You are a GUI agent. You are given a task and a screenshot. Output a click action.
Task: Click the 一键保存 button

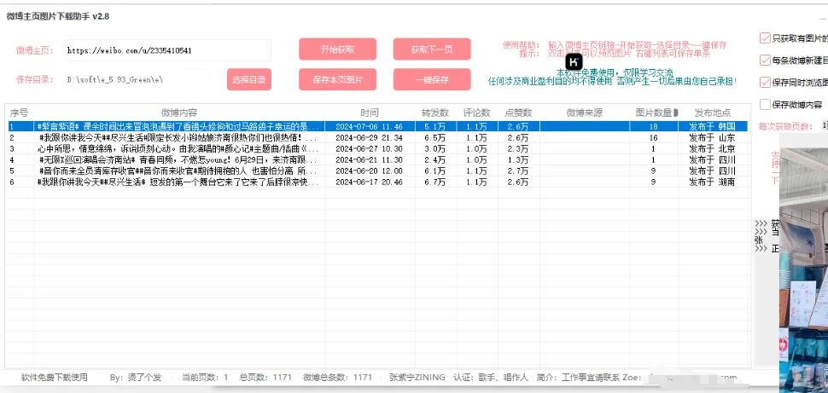coord(431,79)
